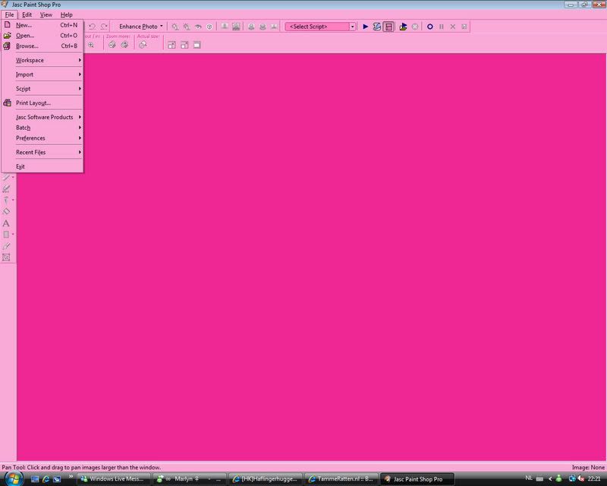Image resolution: width=607 pixels, height=486 pixels.
Task: Select the Pen tool in left toolbar
Action: click(x=6, y=246)
